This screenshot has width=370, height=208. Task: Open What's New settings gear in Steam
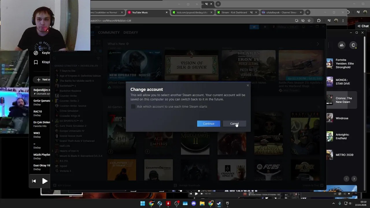[127, 44]
